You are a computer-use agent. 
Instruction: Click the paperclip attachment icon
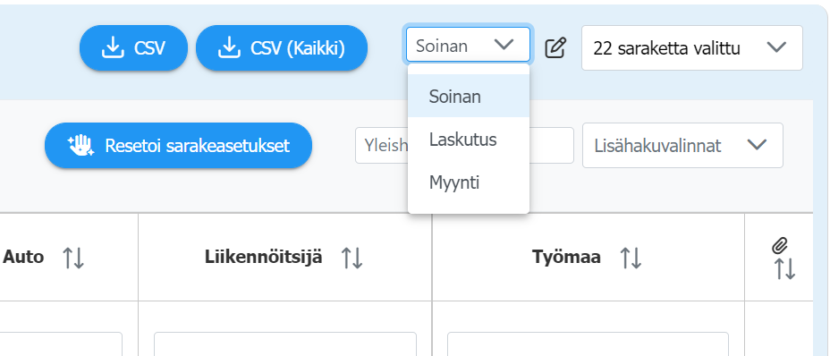click(x=780, y=245)
